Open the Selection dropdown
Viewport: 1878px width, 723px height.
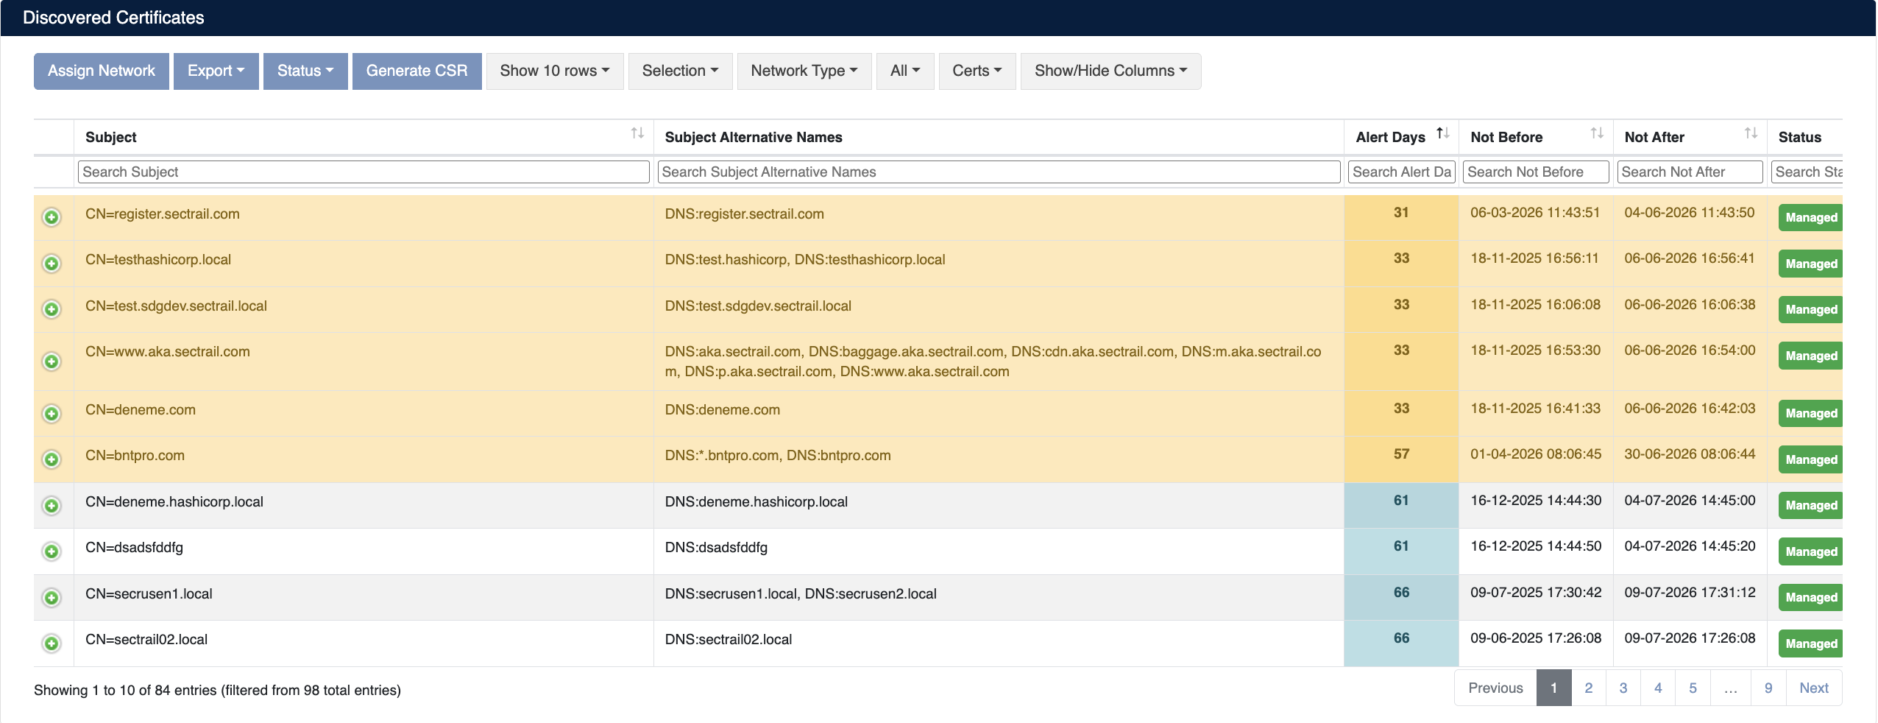pyautogui.click(x=680, y=71)
